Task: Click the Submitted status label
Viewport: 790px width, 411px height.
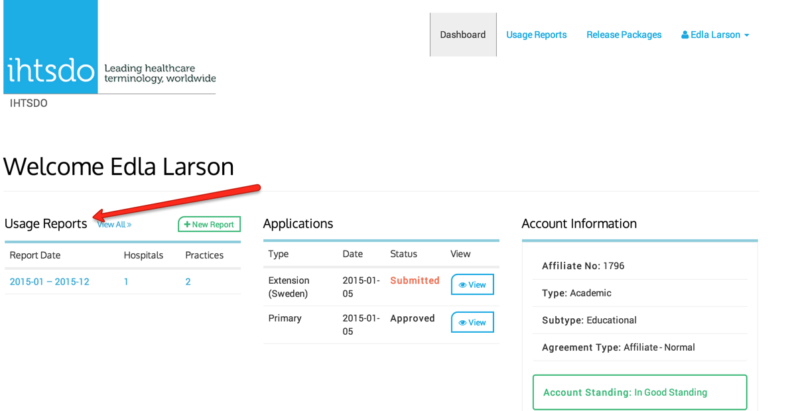Action: [x=415, y=280]
